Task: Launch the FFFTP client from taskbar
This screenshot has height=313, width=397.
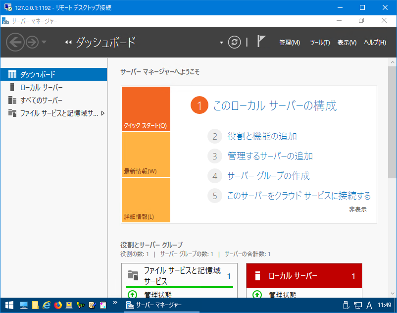Action: point(81,305)
